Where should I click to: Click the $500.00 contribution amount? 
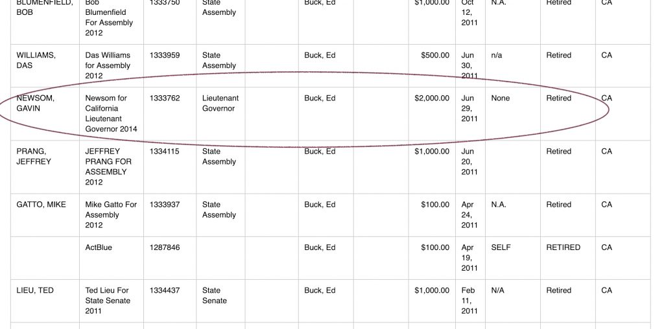pos(435,55)
